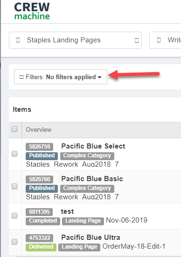Check the Pacific Blue Select row checkbox
The image size is (181, 257).
tap(14, 154)
